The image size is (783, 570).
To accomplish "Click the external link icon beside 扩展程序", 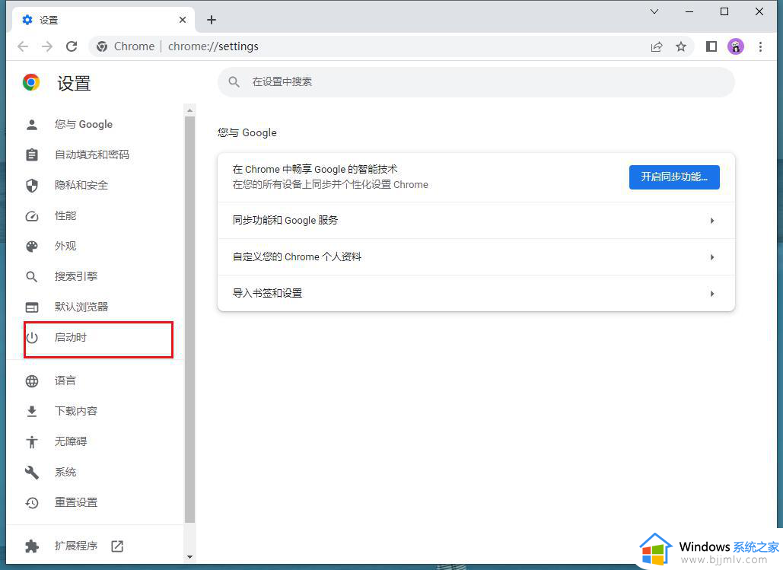I will click(x=117, y=546).
